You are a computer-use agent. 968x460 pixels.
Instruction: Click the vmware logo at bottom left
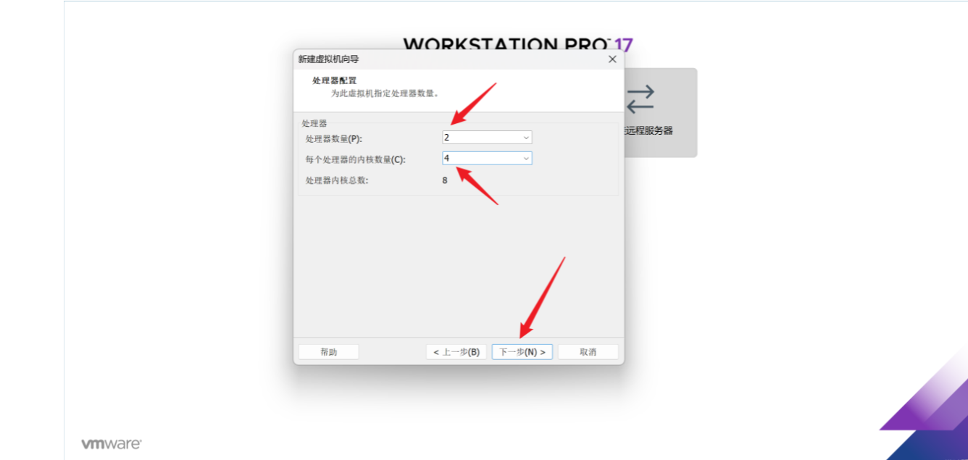point(111,443)
